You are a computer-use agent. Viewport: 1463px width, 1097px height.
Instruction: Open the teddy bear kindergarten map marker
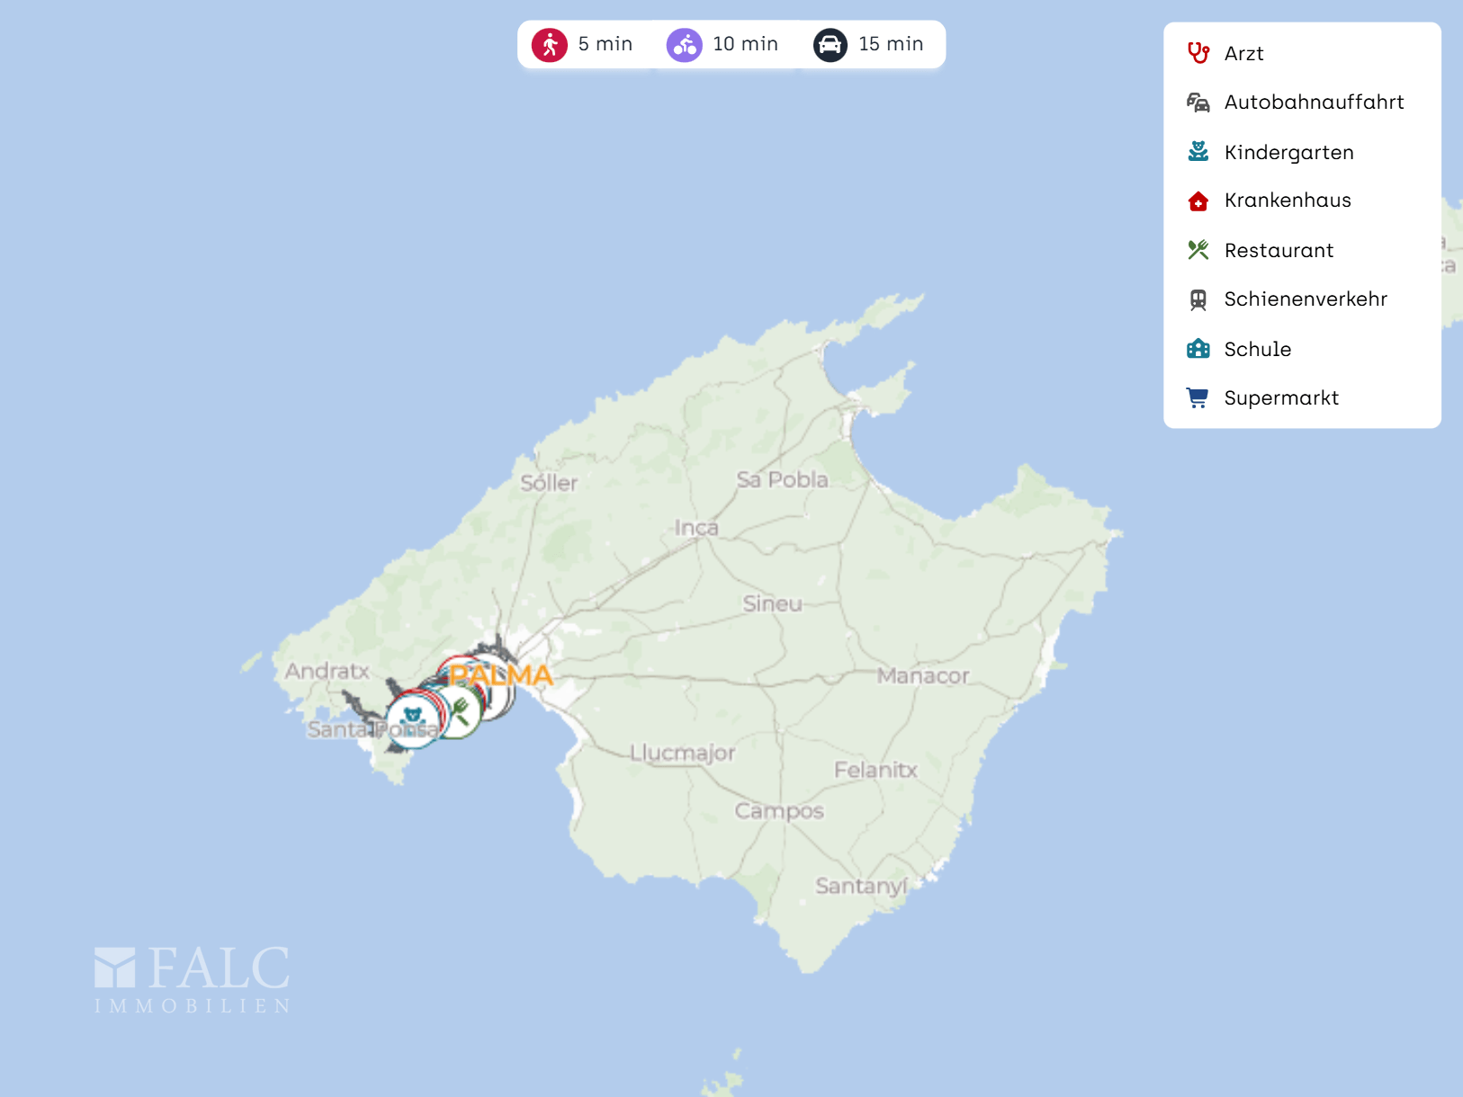412,718
